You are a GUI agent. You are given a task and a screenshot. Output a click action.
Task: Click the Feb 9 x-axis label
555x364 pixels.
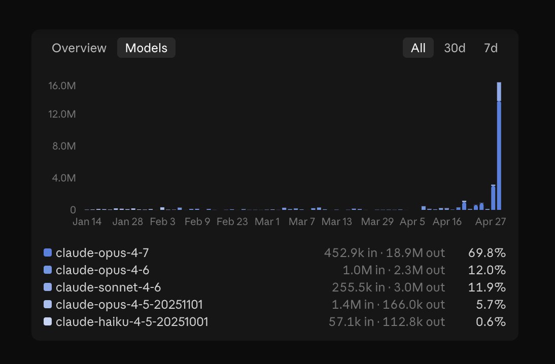(197, 222)
